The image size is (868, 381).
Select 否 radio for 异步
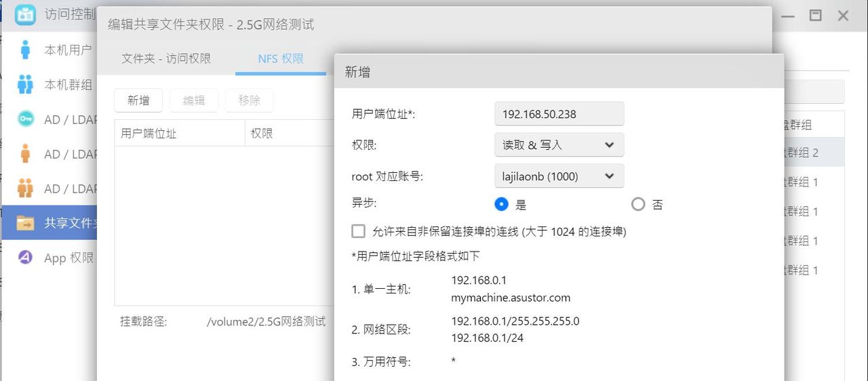click(638, 204)
